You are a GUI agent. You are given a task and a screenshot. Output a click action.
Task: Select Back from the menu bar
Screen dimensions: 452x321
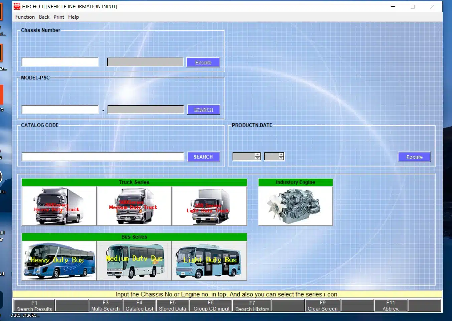(44, 17)
